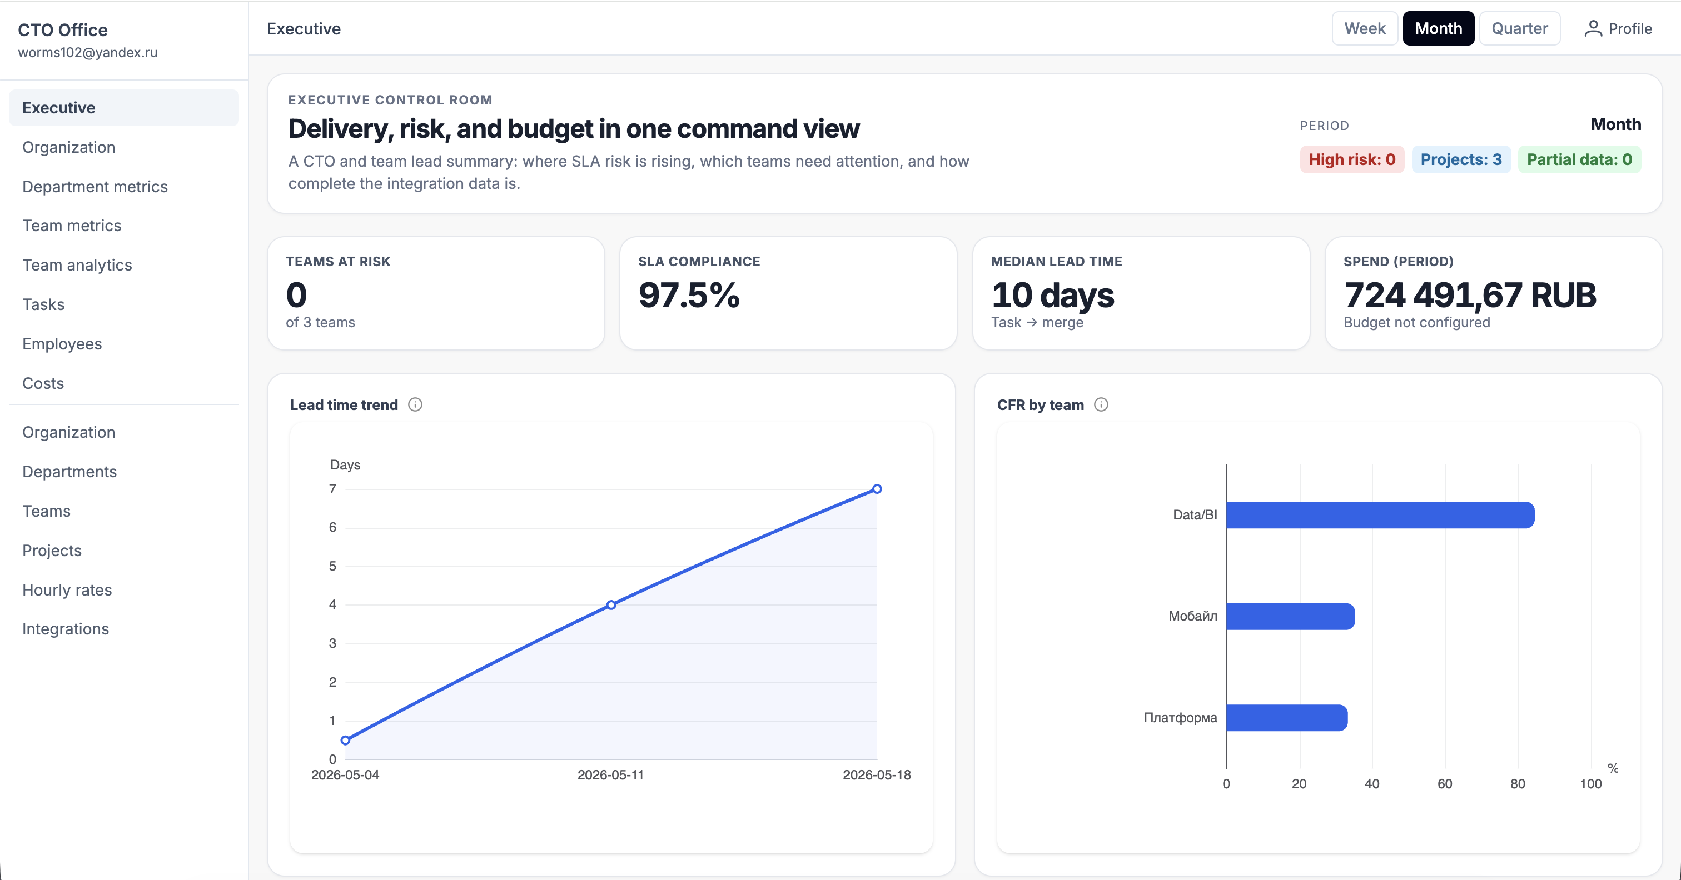Open Hourly rates page
The height and width of the screenshot is (880, 1681).
pos(124,589)
